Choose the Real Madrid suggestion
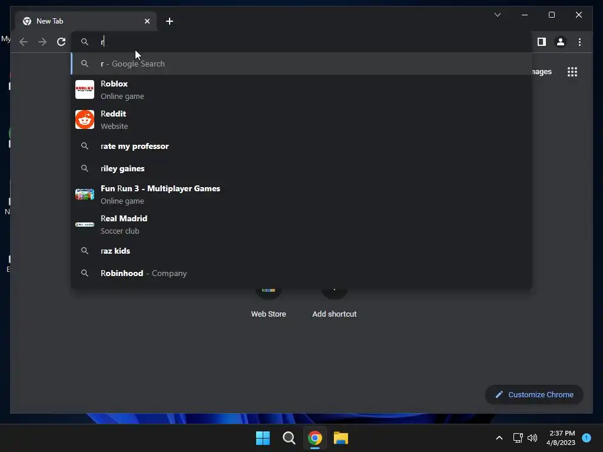Viewport: 603px width, 452px height. click(302, 224)
